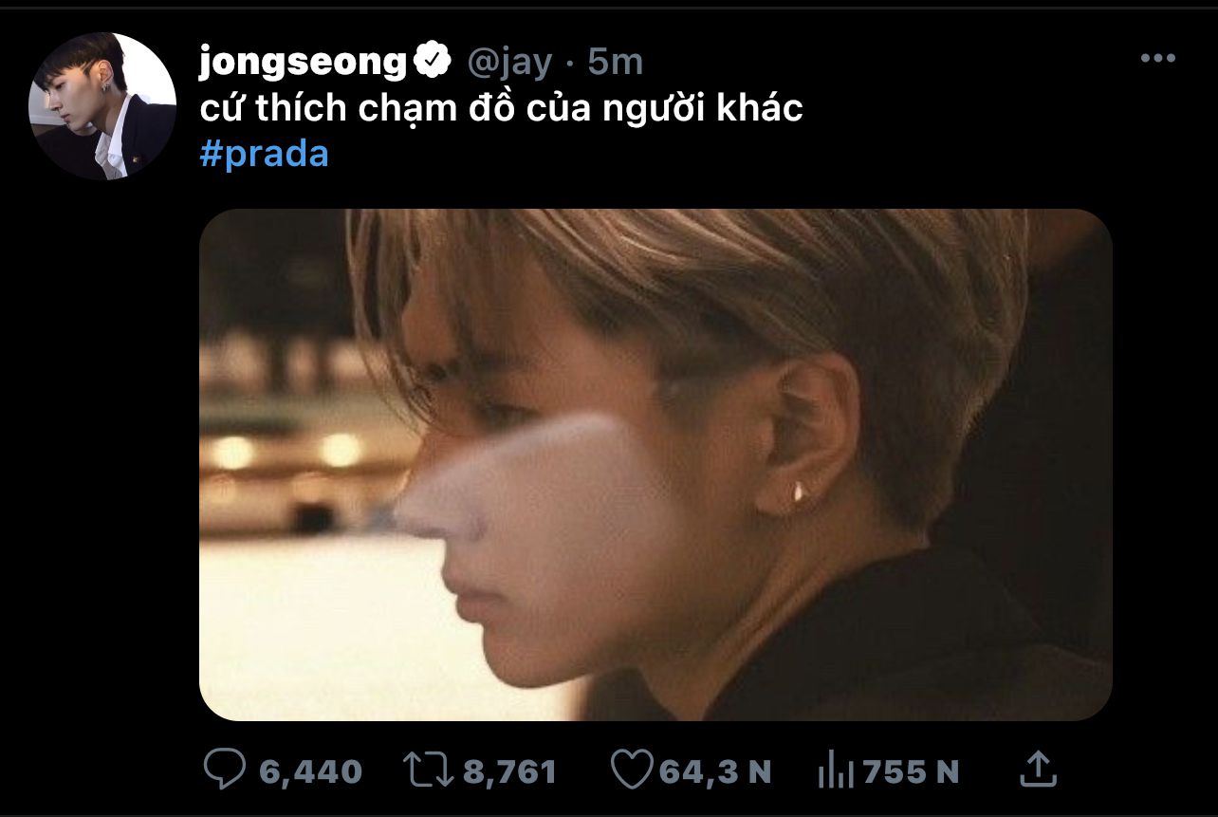Screen dimensions: 1218x817
Task: Open jongseong's profile picture avatar
Action: pos(102,106)
